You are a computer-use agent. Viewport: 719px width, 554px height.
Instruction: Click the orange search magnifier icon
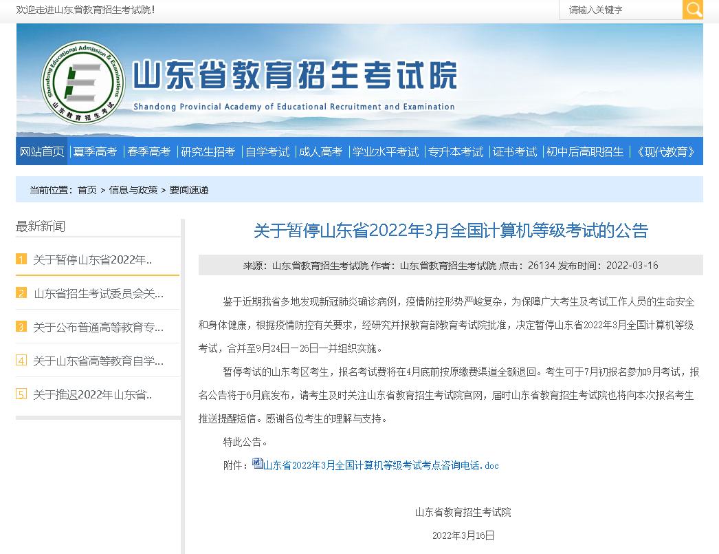pos(693,10)
